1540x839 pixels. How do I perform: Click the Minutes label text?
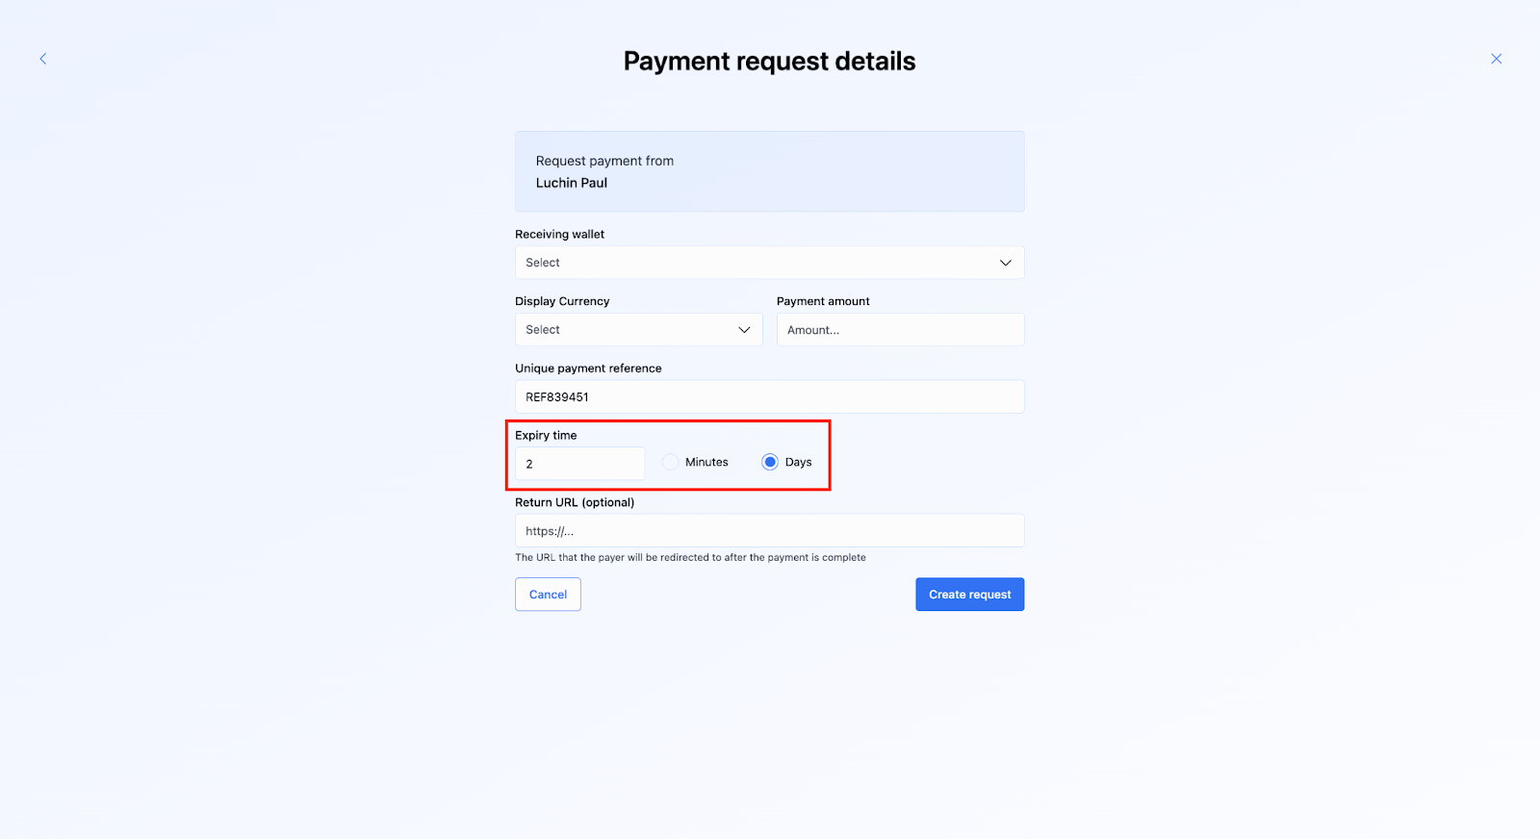[706, 463]
